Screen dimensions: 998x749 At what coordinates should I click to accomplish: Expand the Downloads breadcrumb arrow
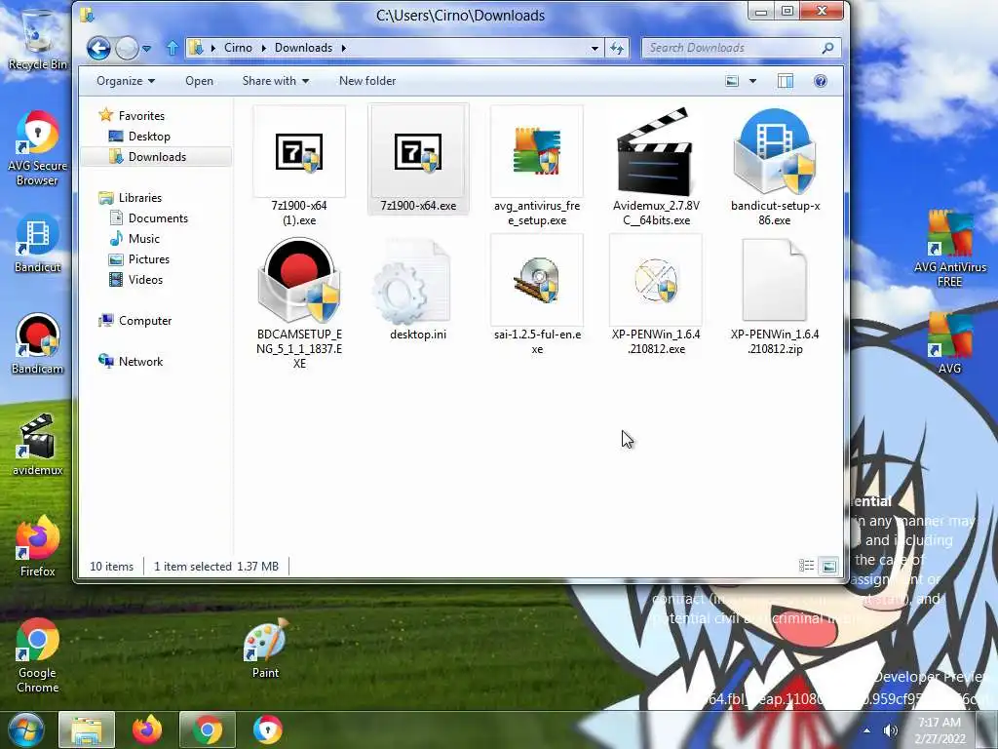344,48
